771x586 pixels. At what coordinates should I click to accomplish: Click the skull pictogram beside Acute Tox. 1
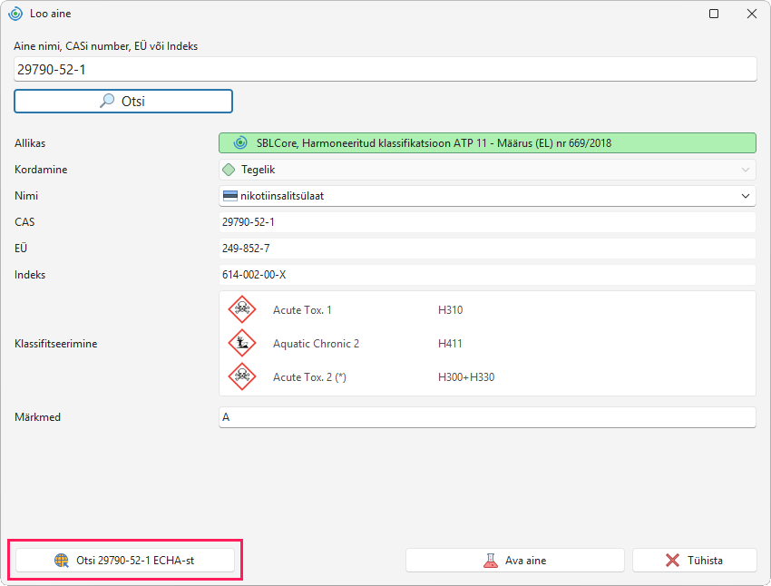pos(242,309)
